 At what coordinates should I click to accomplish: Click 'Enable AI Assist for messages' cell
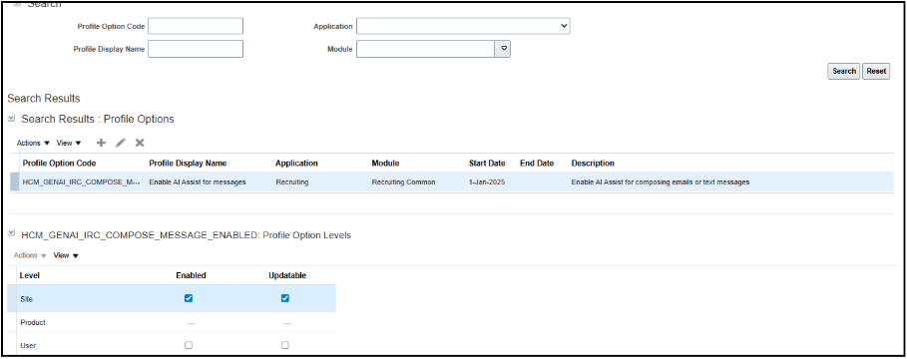(x=198, y=182)
